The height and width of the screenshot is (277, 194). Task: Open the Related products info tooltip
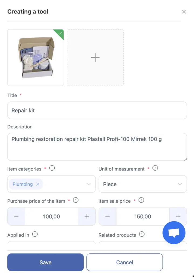tap(142, 235)
